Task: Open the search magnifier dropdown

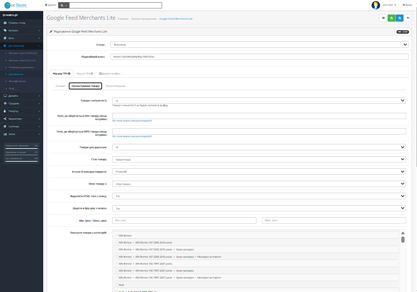Action: coord(64,5)
